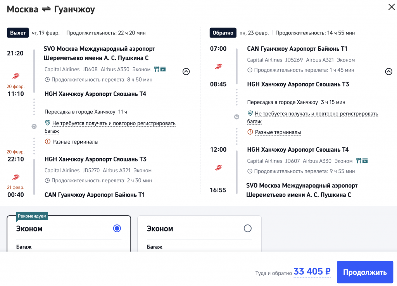Click the warning icon in return layover section
The width and height of the screenshot is (397, 286).
click(x=250, y=132)
